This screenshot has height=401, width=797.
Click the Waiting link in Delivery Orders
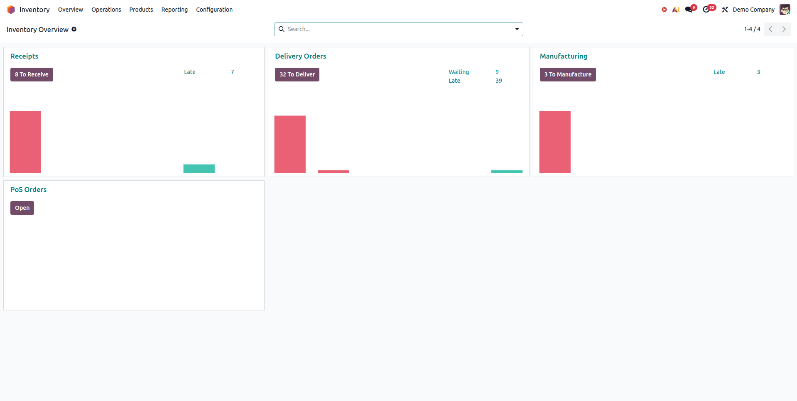pyautogui.click(x=459, y=72)
